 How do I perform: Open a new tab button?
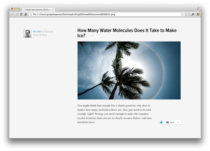click(x=58, y=9)
